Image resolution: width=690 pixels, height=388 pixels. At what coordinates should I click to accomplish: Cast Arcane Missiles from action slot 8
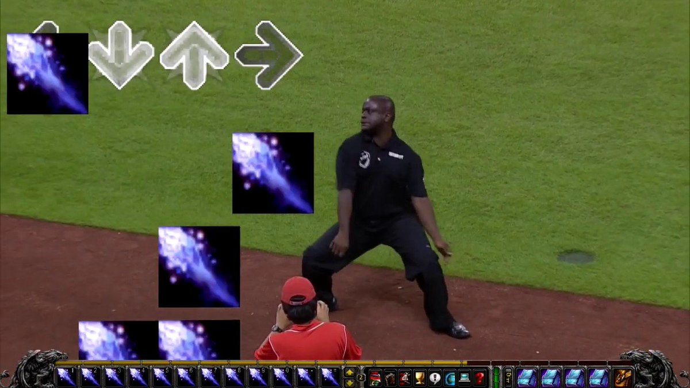coord(235,377)
